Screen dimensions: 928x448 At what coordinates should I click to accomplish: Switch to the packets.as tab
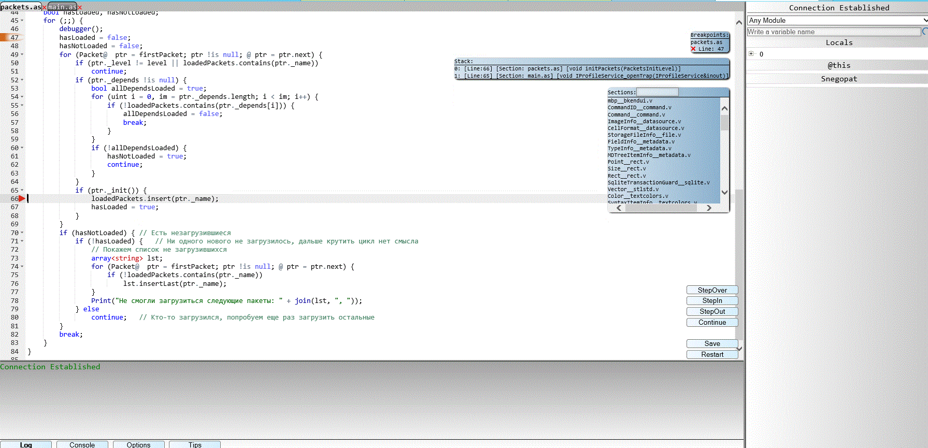click(21, 7)
